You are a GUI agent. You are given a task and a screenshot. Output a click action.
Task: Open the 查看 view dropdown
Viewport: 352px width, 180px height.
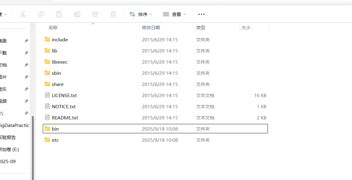174,14
